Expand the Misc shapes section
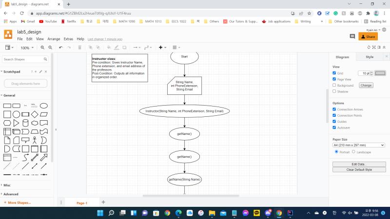This screenshot has height=219, width=390. [x=7, y=185]
